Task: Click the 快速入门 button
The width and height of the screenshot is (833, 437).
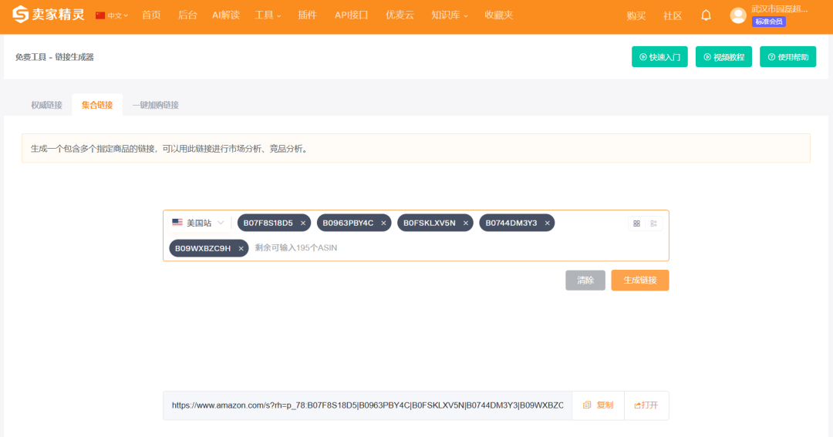Action: (x=659, y=57)
